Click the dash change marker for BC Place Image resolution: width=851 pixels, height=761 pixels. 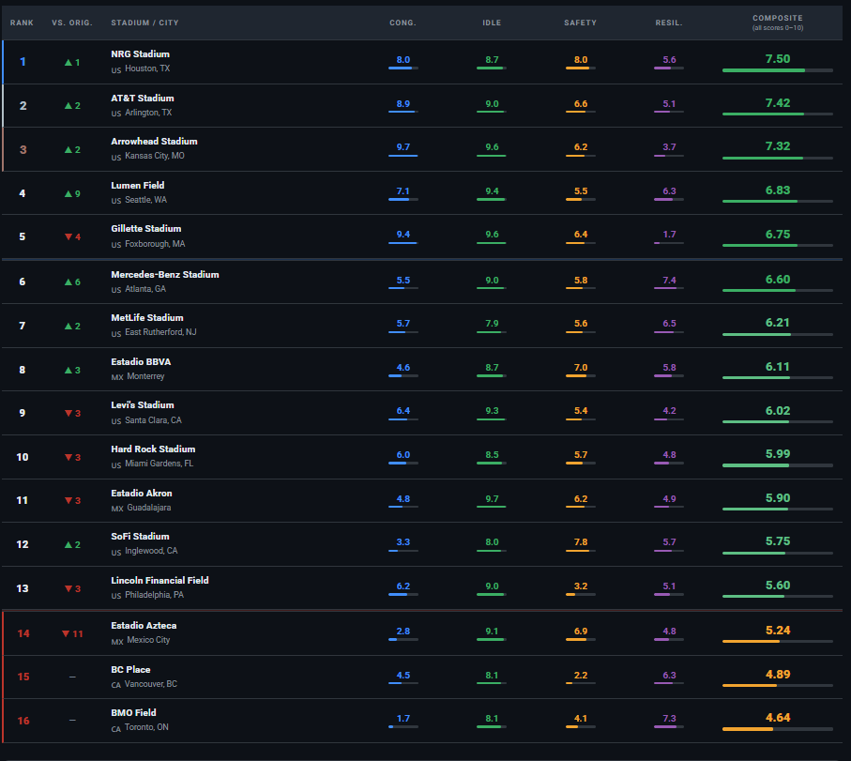pos(72,677)
